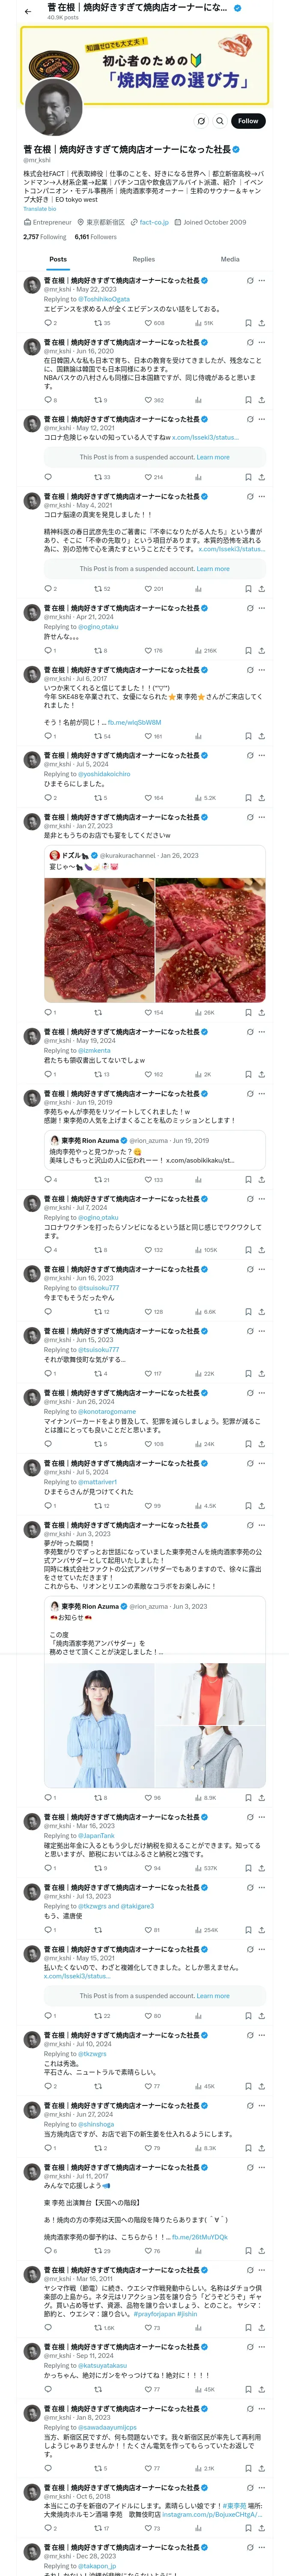Like the May 22, 2023 reply post
Image resolution: width=289 pixels, height=2576 pixels.
[149, 323]
